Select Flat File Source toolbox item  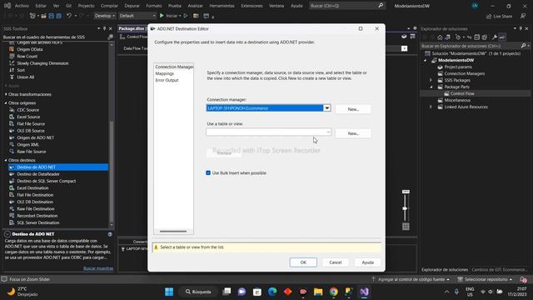(31, 124)
